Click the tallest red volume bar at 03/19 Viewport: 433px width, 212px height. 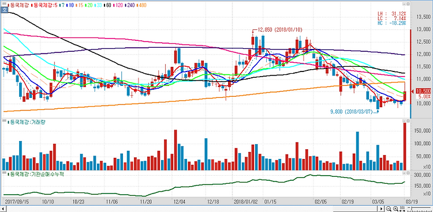(x=405, y=146)
